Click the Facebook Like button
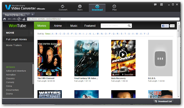184x108 pixels. [x=165, y=26]
